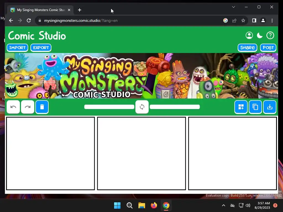Open Windows taskbar search
Viewport: 283px width, 212px height.
[130, 205]
